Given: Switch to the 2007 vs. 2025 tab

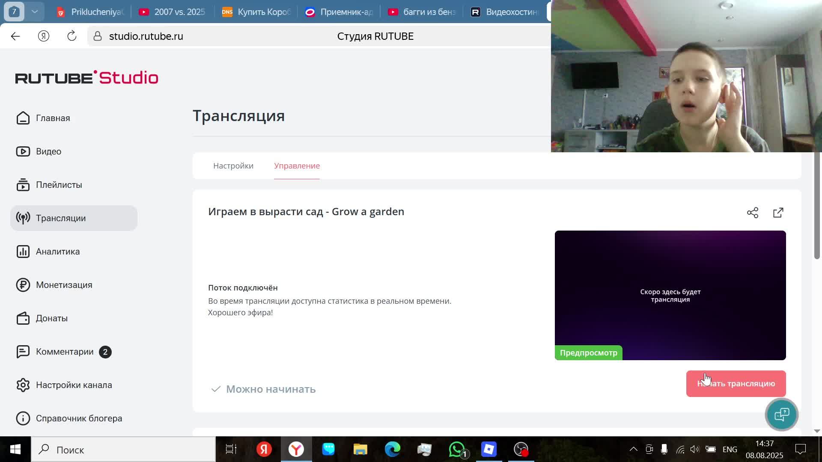Looking at the screenshot, I should pos(179,12).
